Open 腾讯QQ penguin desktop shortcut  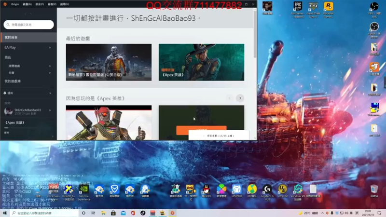206,191
